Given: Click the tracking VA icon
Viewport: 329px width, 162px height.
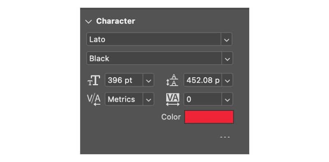Looking at the screenshot, I should point(173,100).
